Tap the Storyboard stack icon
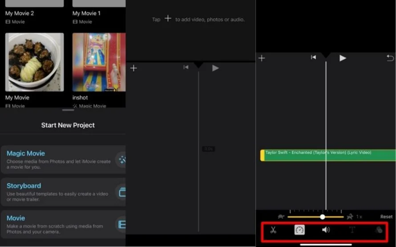396x247 pixels. click(122, 192)
